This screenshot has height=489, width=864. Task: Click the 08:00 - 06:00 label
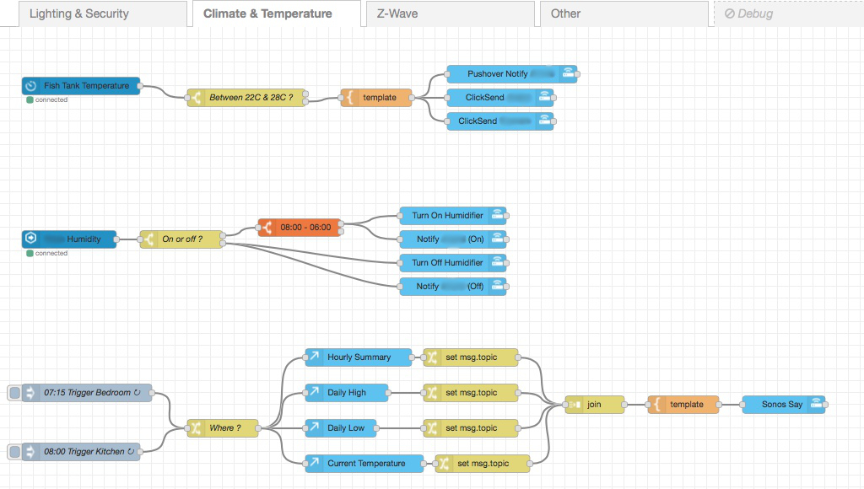(305, 228)
